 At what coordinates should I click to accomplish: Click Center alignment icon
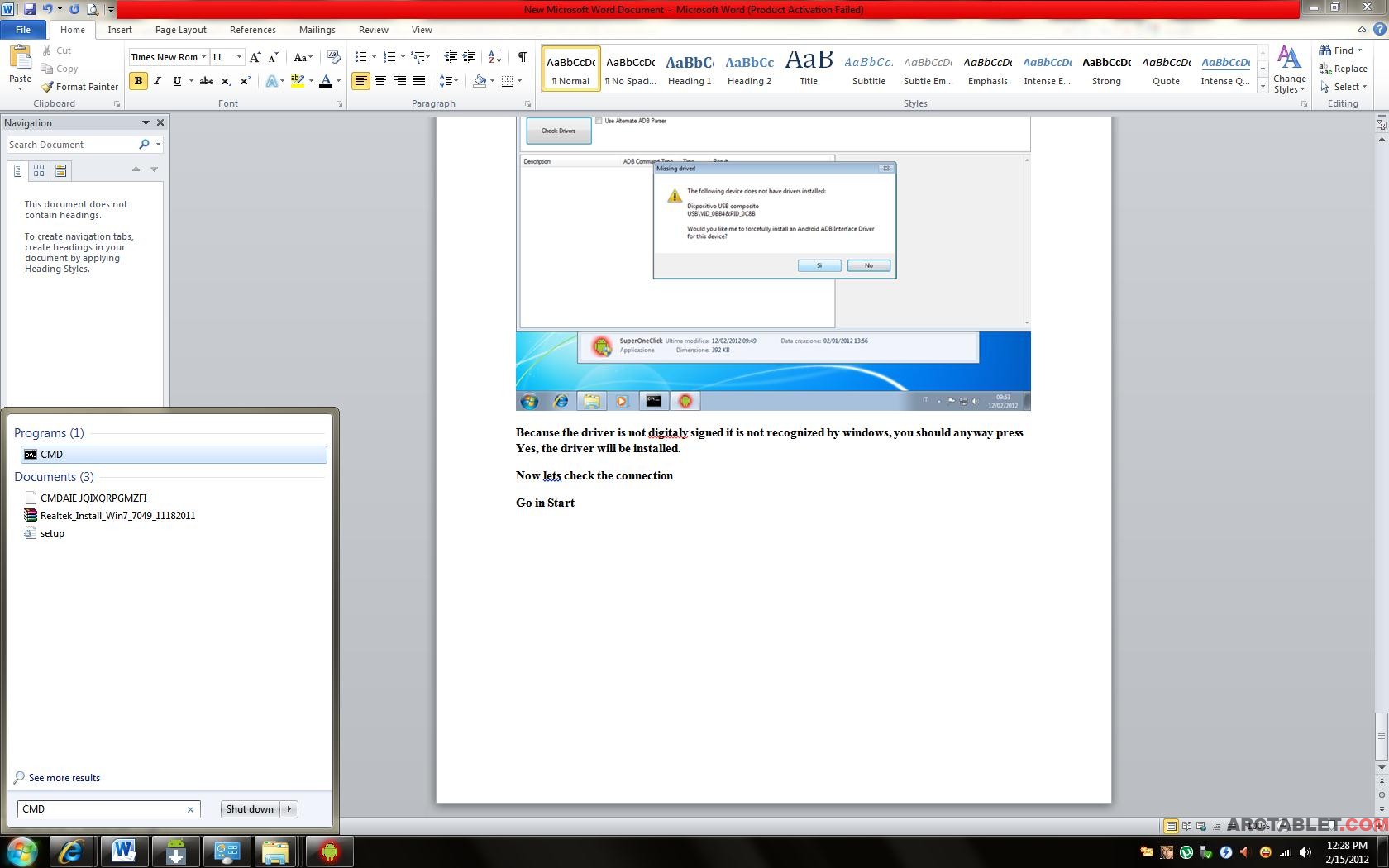(380, 81)
